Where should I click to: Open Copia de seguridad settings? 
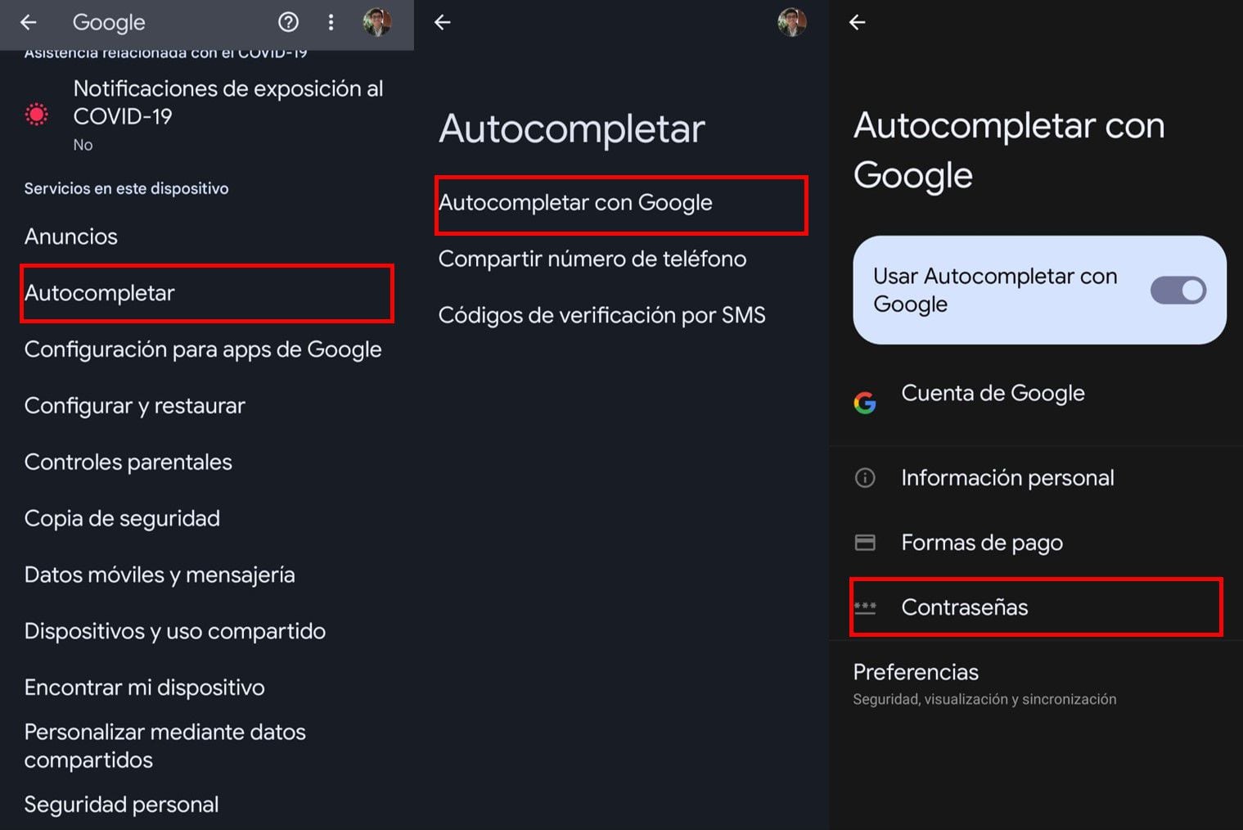[x=123, y=519]
